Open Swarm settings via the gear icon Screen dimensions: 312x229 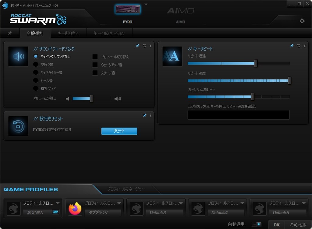coord(302,21)
